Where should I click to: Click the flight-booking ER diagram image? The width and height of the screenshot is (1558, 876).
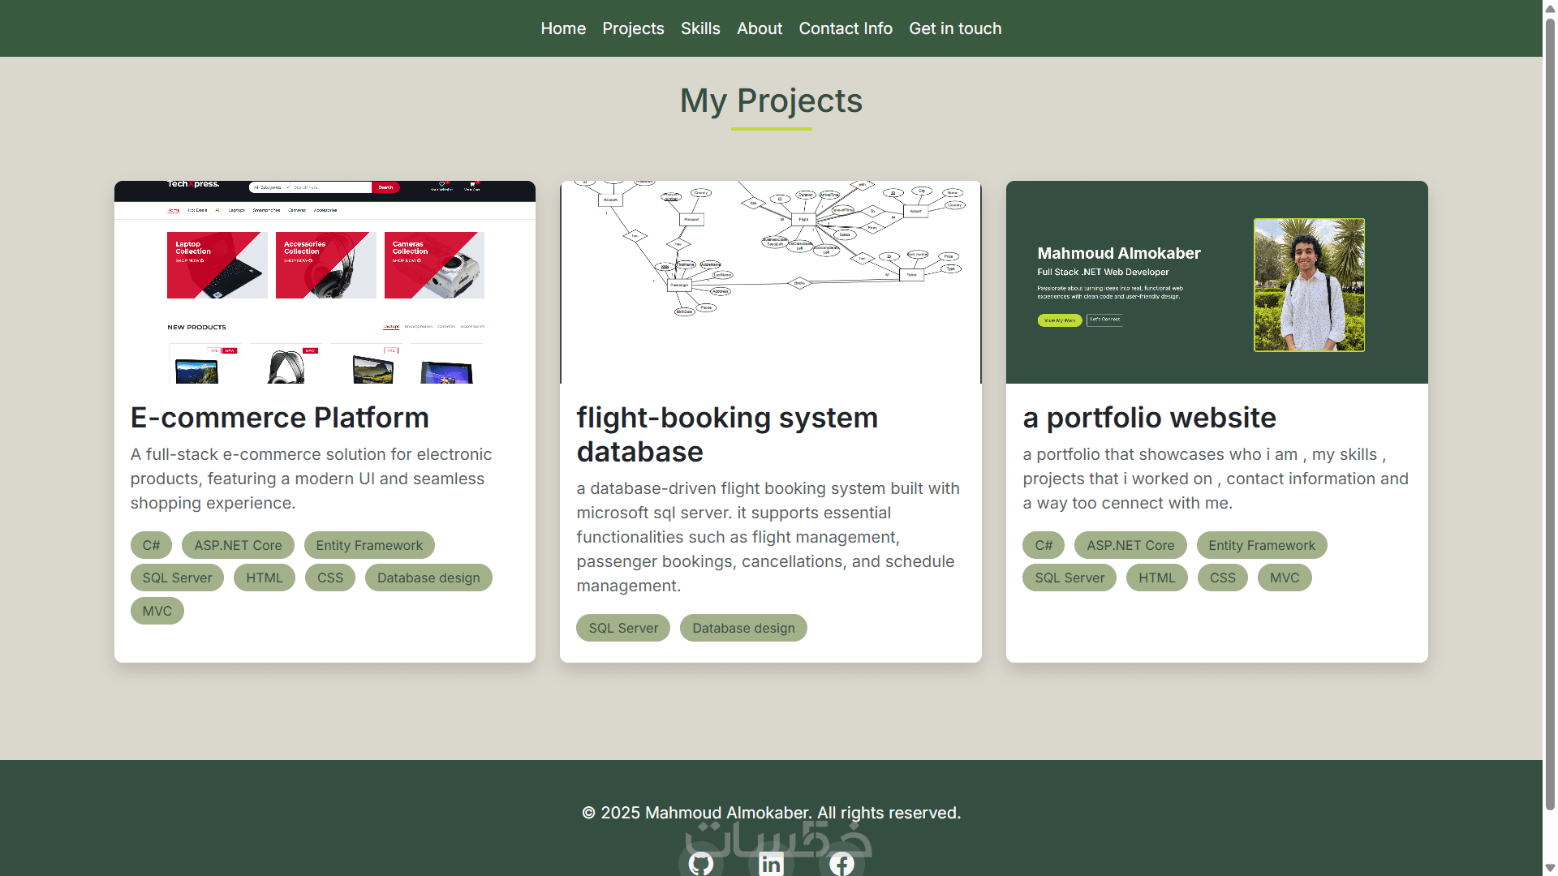coord(770,281)
